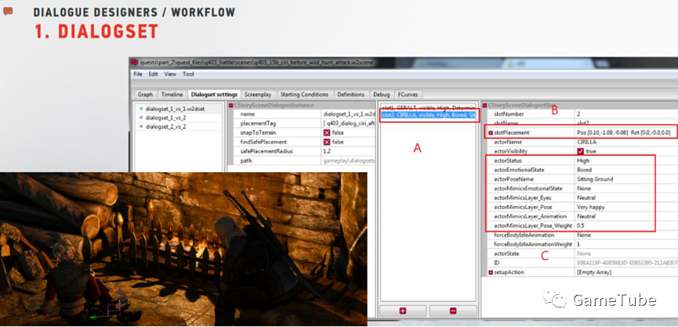Edit the slotNumber value 2
Screen dimensions: 678x327
click(x=626, y=114)
